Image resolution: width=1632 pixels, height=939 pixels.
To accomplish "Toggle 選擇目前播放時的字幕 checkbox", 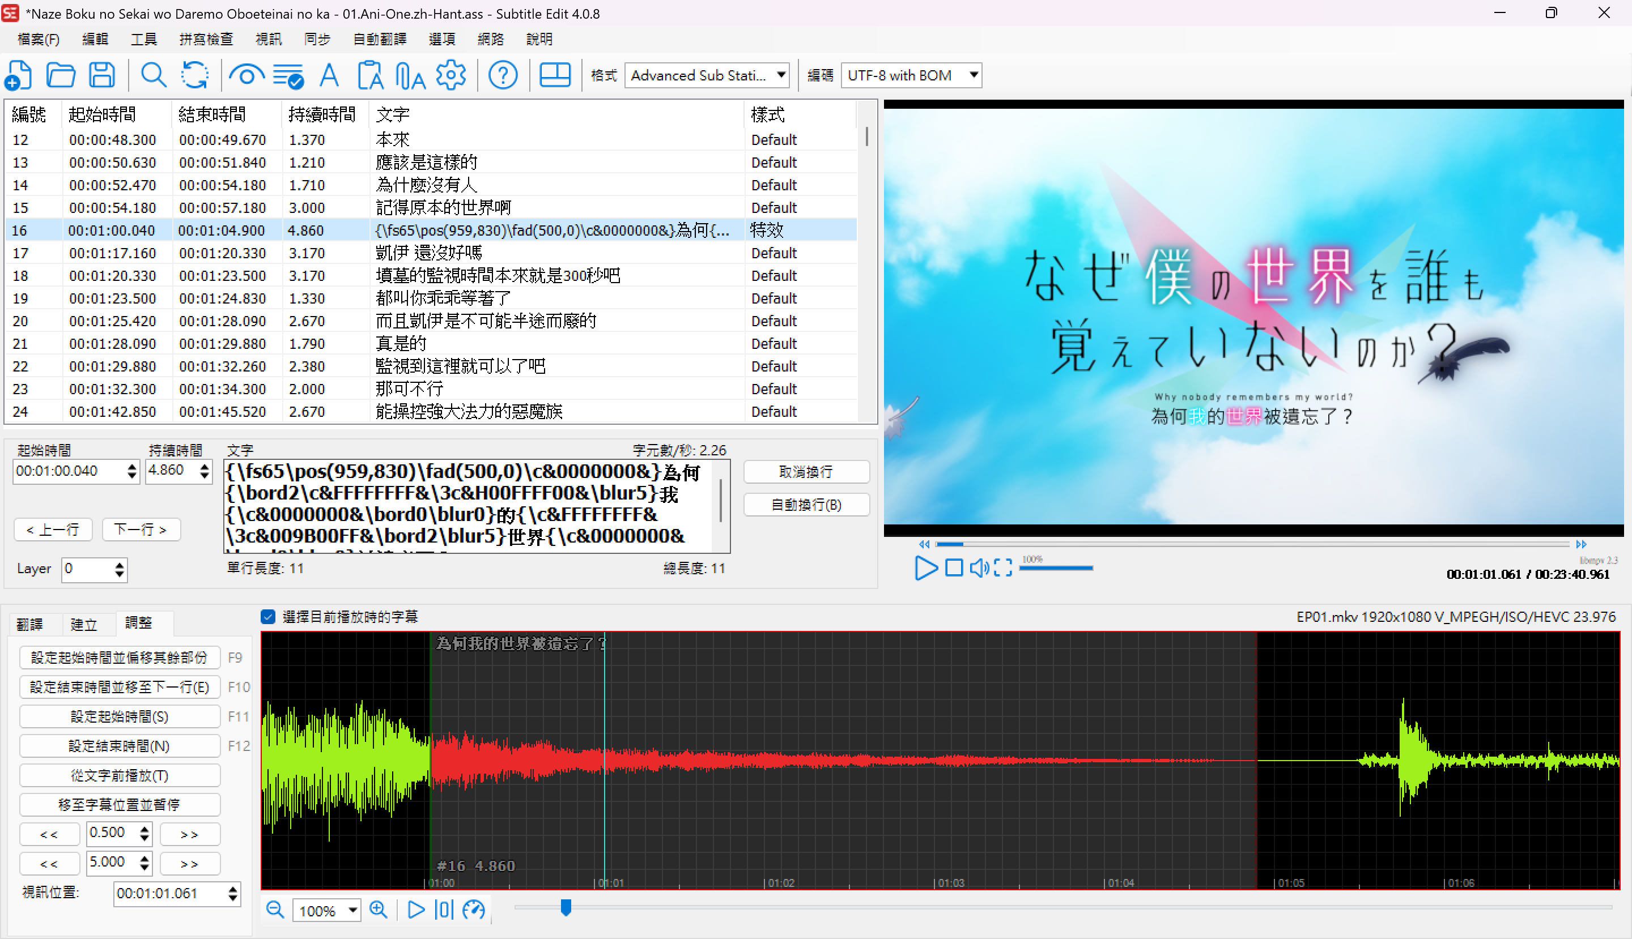I will pyautogui.click(x=269, y=617).
